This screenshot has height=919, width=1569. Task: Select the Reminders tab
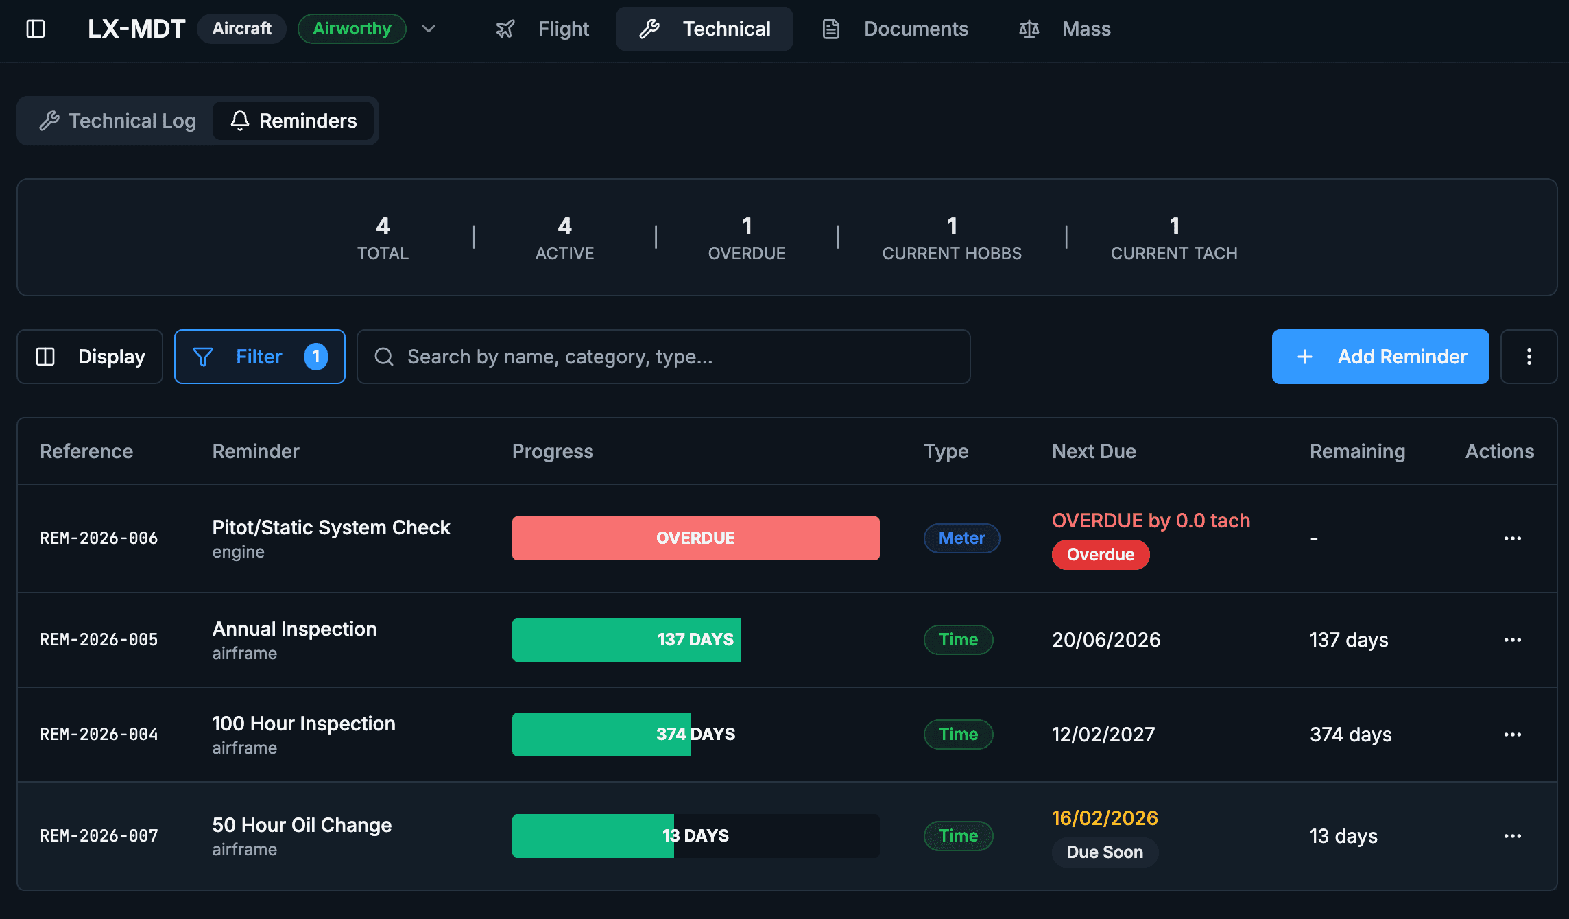pyautogui.click(x=294, y=121)
